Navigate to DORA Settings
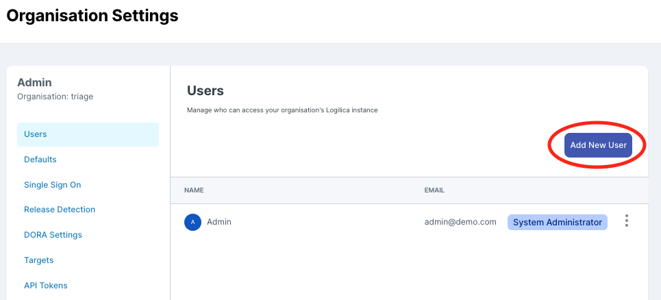The height and width of the screenshot is (300, 661). coord(53,235)
